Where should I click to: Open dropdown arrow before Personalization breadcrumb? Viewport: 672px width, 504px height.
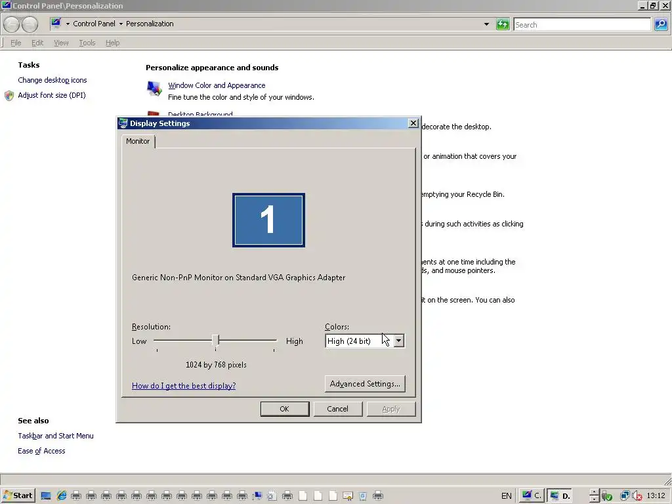point(121,24)
